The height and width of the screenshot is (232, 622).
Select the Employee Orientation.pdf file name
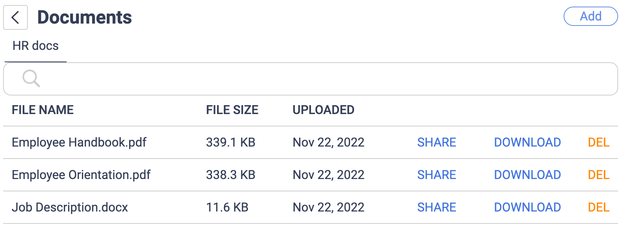(81, 175)
